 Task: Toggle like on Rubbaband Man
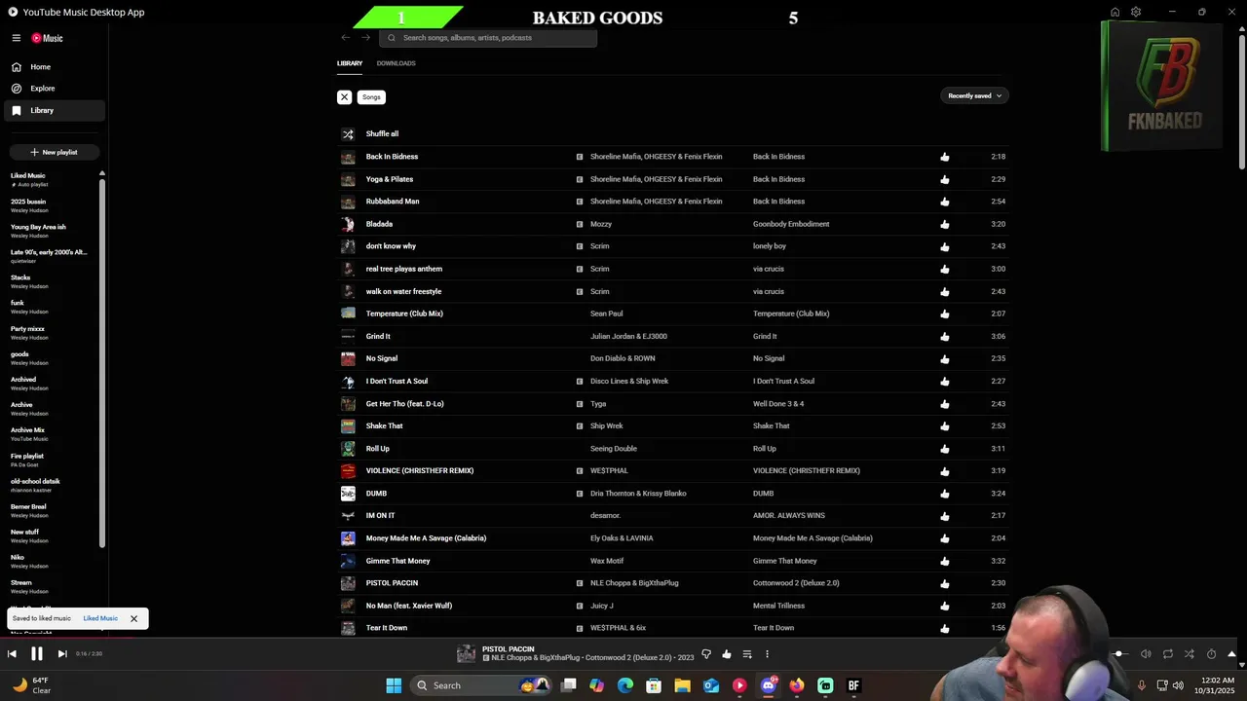[x=944, y=202]
